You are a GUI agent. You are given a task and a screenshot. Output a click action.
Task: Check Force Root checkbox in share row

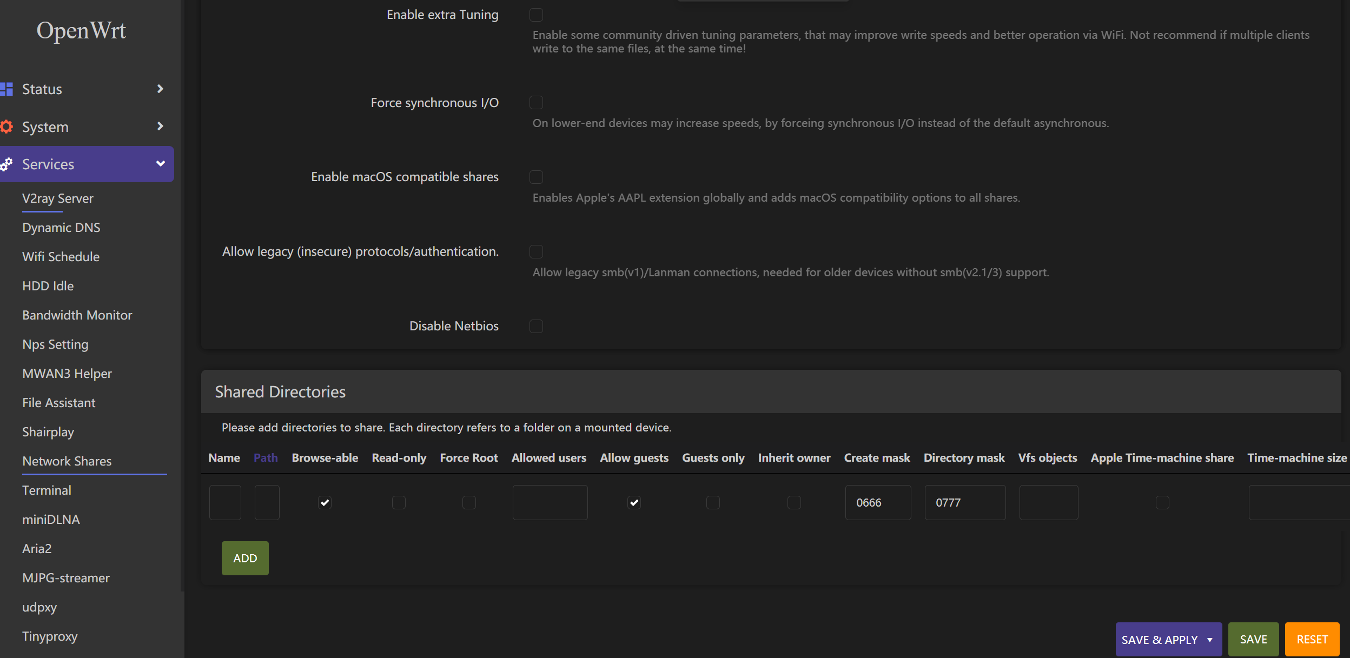coord(469,502)
